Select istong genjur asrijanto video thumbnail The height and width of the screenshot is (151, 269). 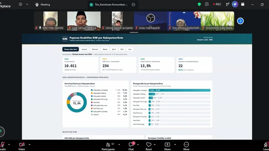point(117,21)
